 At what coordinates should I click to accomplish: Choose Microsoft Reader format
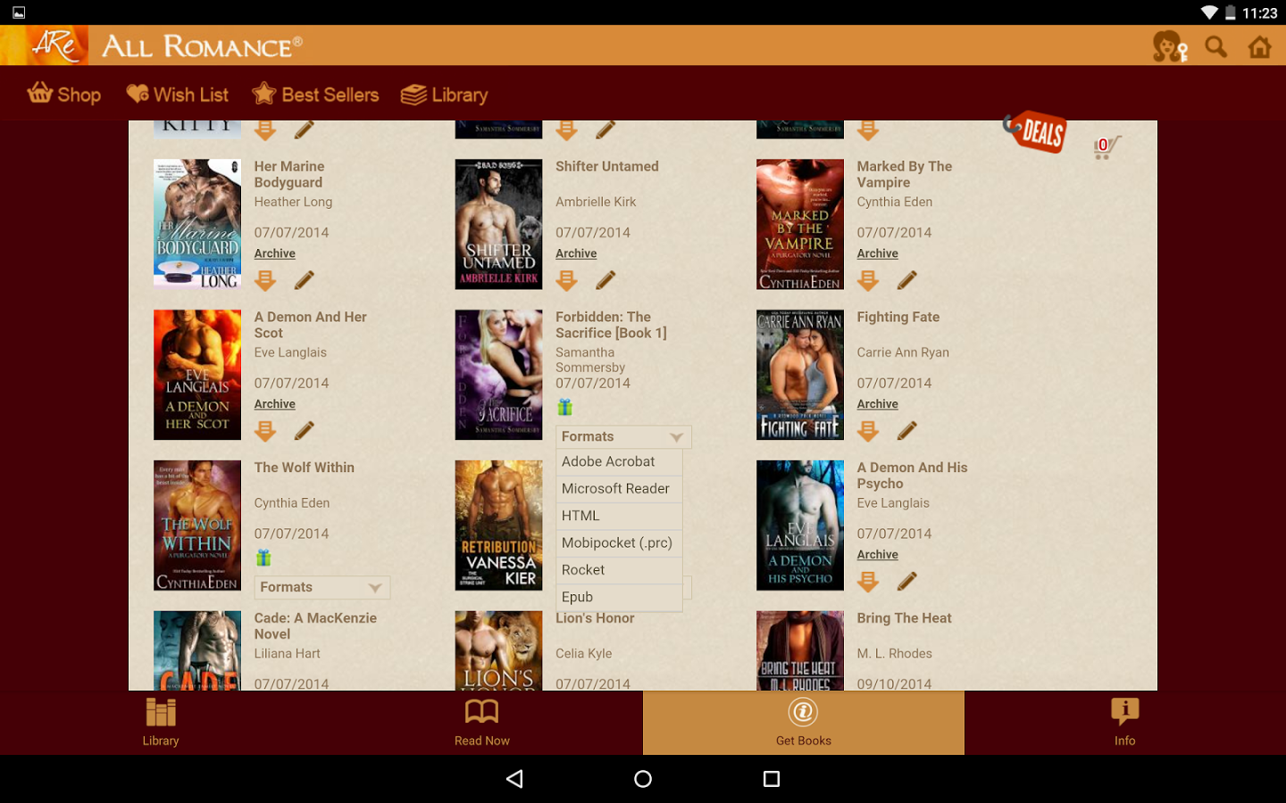619,489
